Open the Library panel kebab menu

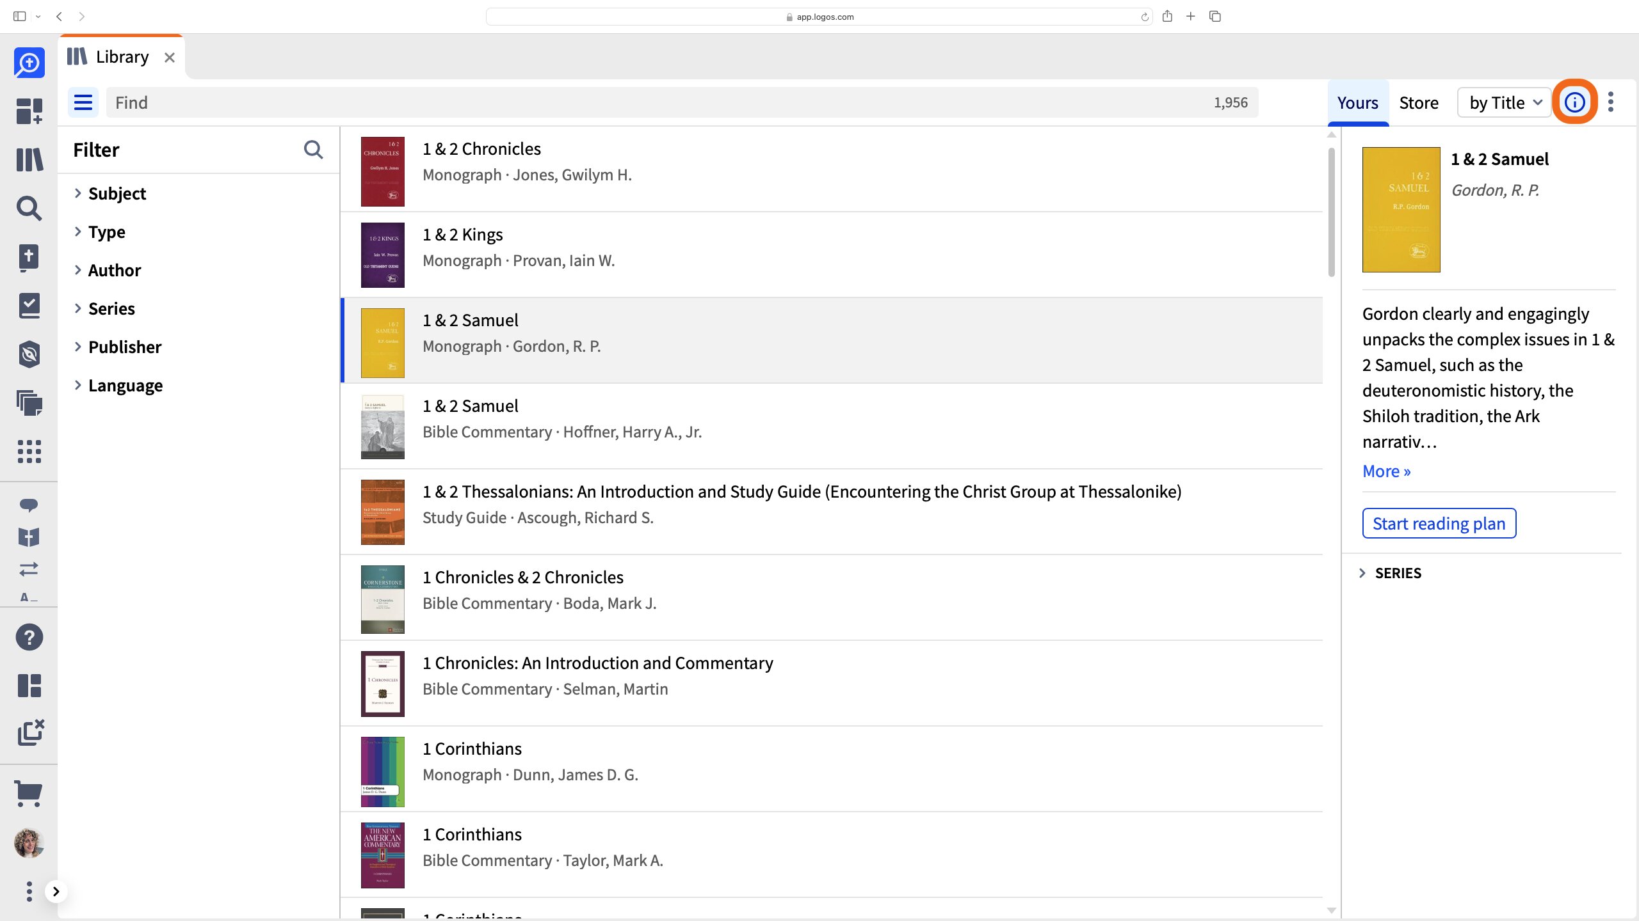point(1611,102)
